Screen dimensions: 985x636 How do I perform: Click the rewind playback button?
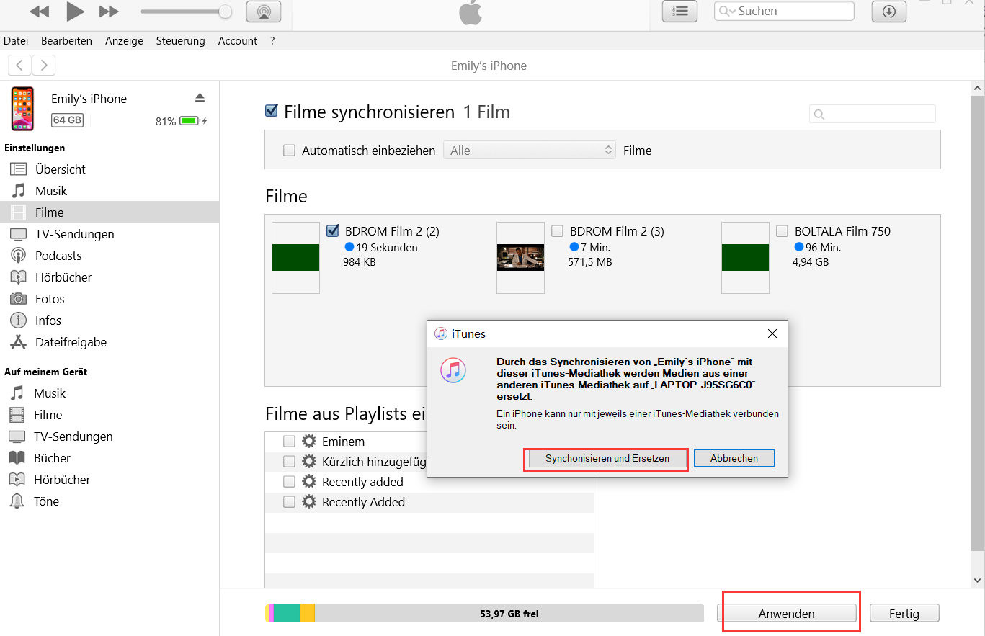[40, 12]
